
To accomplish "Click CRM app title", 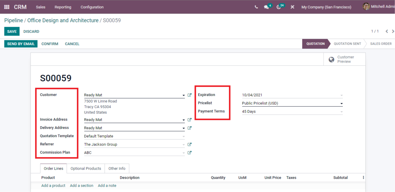I will click(20, 7).
